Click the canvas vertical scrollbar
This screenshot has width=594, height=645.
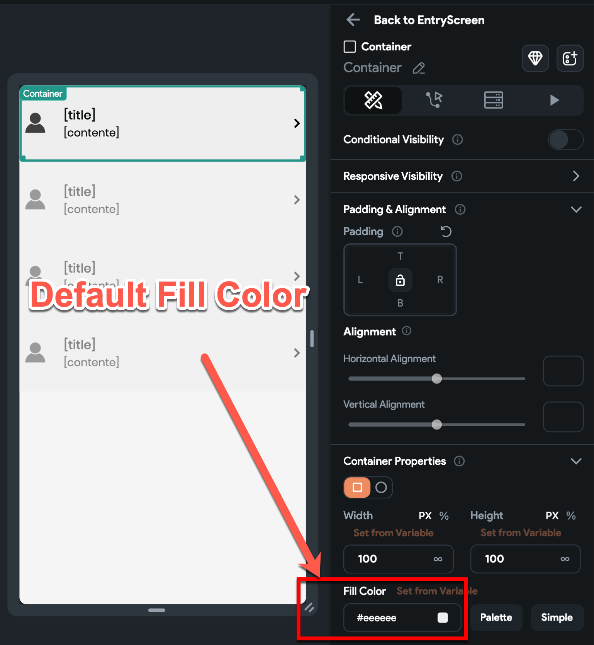[312, 339]
